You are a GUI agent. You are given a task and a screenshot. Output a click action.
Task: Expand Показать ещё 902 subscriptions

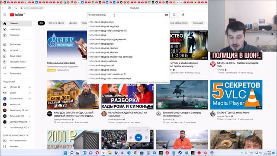pos(16,127)
